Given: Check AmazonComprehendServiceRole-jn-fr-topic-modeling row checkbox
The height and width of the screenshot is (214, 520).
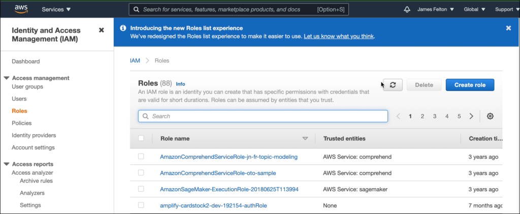Looking at the screenshot, I should point(141,156).
